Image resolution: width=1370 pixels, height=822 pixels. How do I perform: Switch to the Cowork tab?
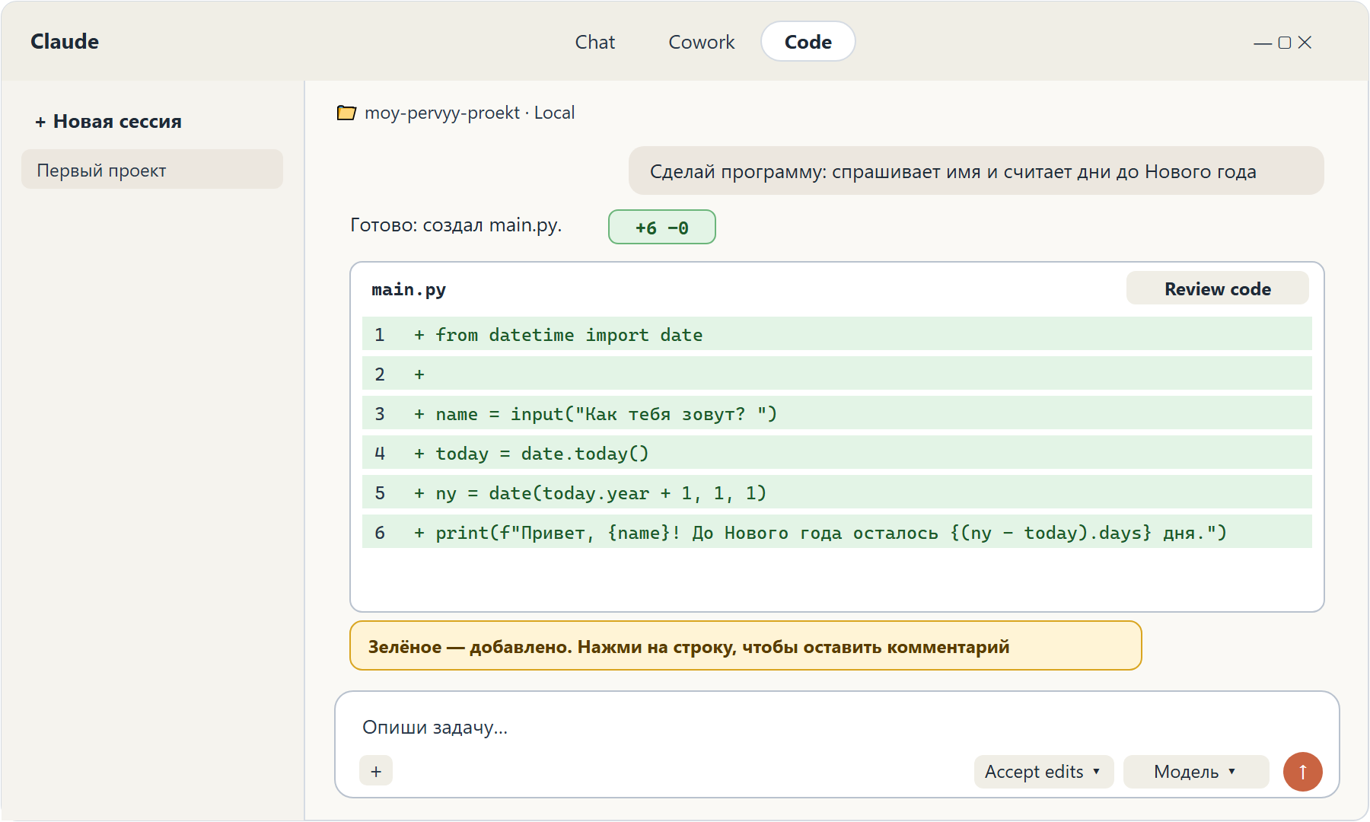coord(701,42)
